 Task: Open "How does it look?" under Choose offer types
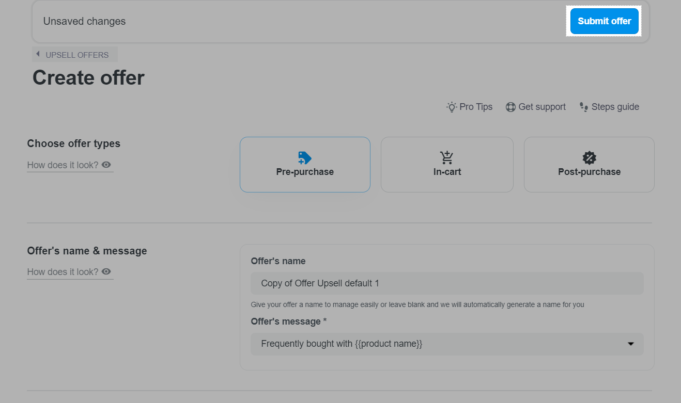(63, 165)
